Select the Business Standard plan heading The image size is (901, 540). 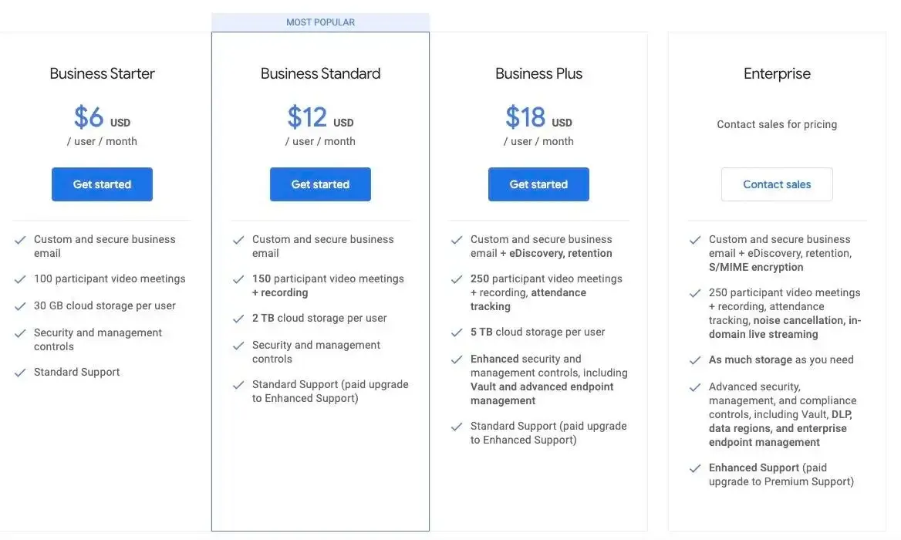pos(320,73)
